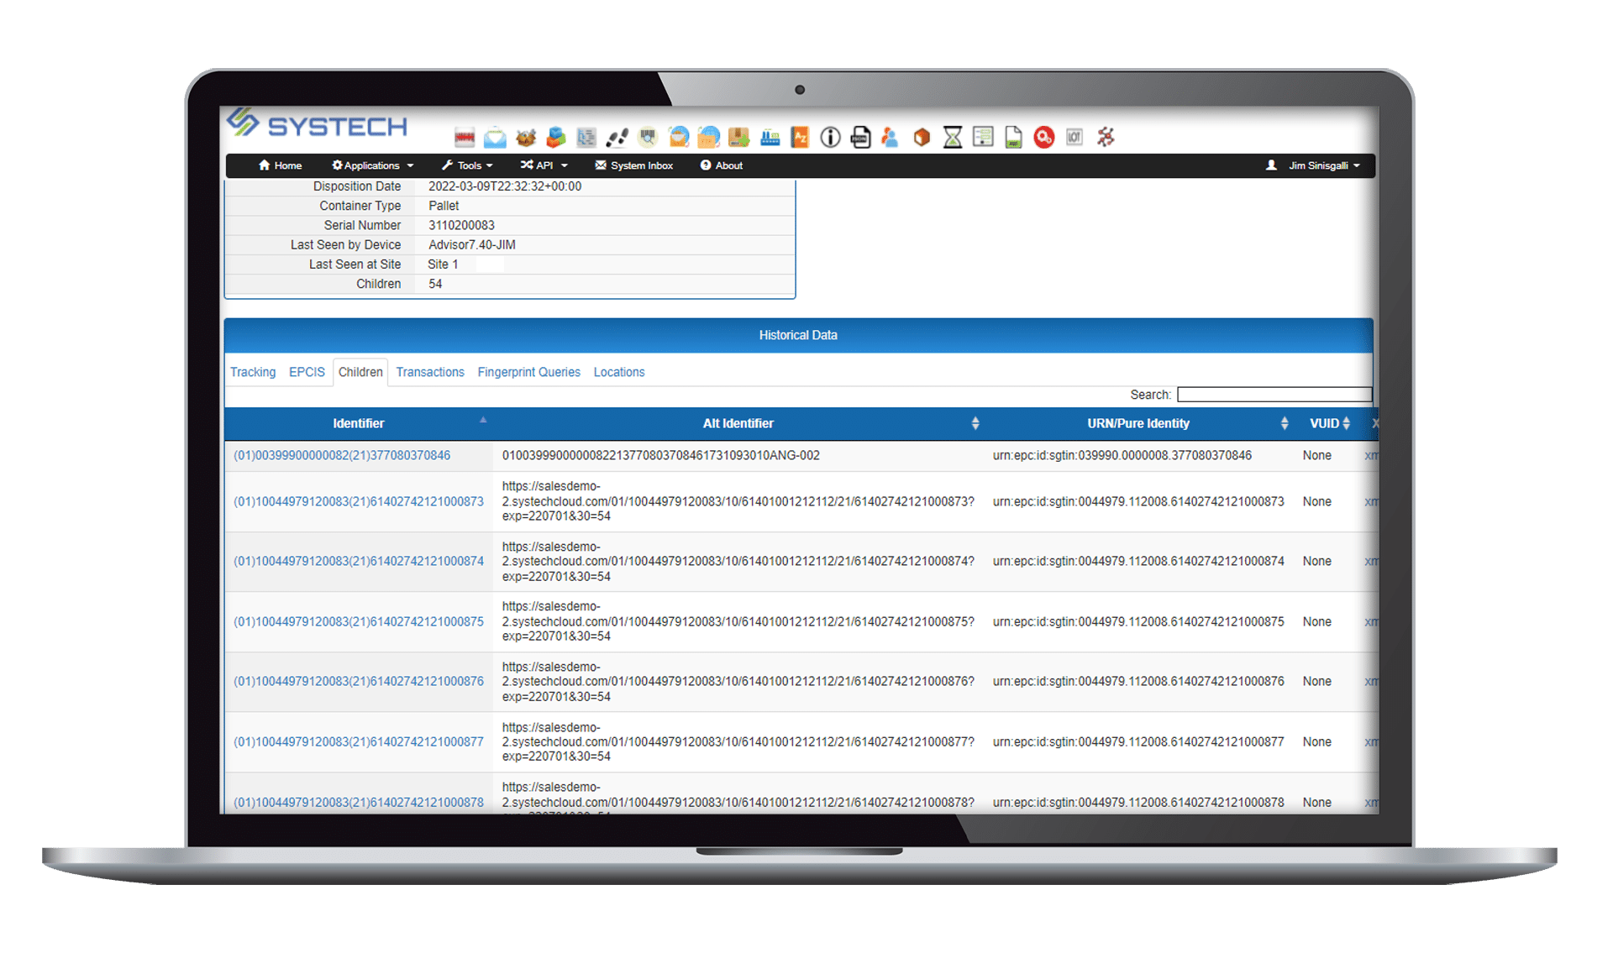Click the footprints tracking icon
1613x953 pixels.
click(x=617, y=137)
